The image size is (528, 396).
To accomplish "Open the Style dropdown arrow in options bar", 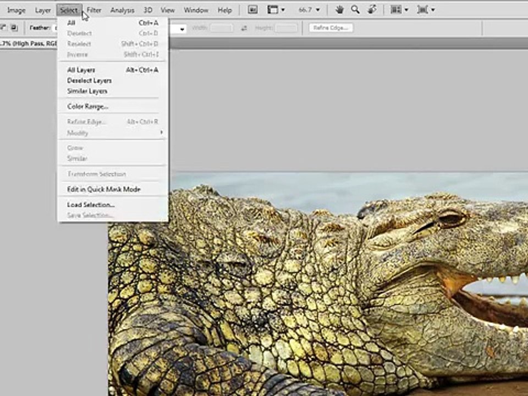I will tap(182, 29).
